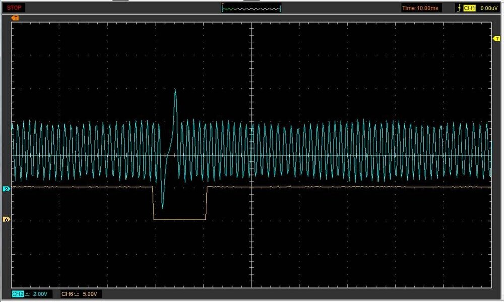
Task: Click the cyan channel 2 ground marker
Action: tap(7, 189)
